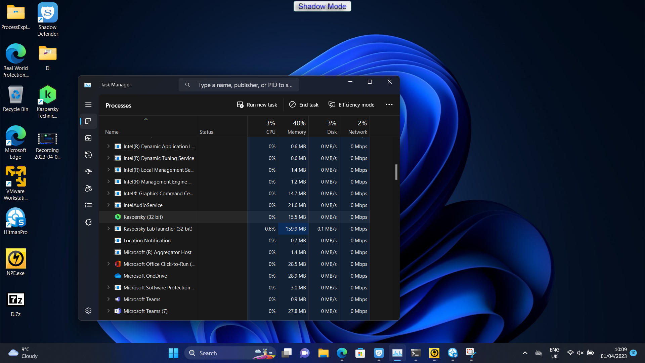Toggle the hamburger navigation menu

point(88,105)
